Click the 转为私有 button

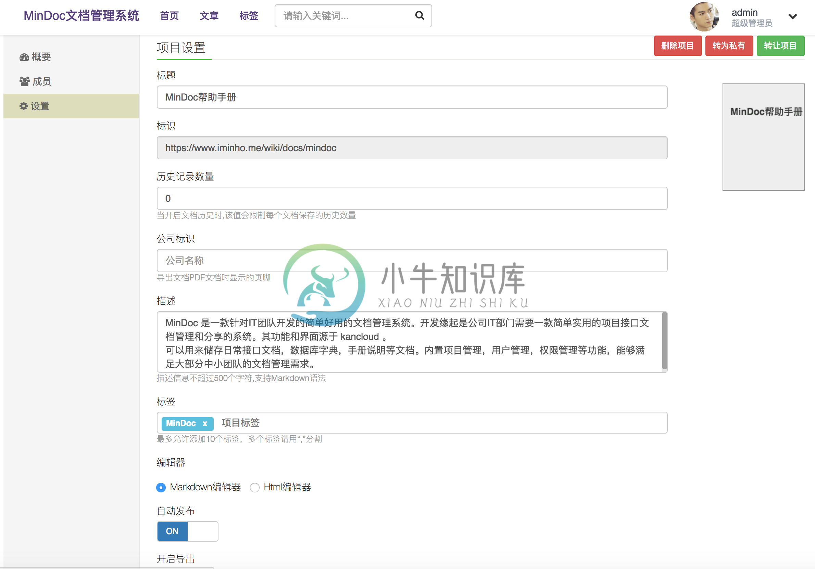pyautogui.click(x=729, y=46)
